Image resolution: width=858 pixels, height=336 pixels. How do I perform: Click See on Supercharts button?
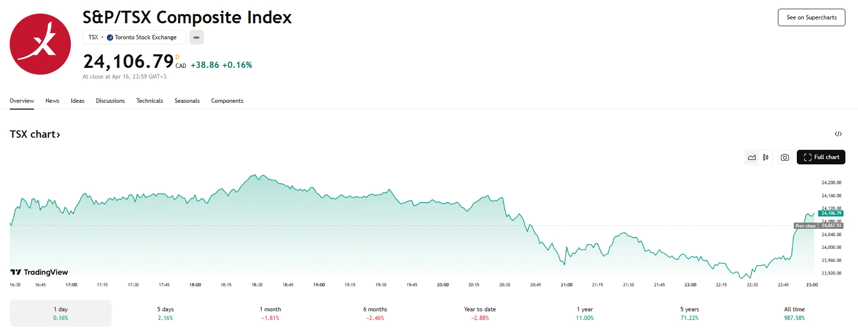pos(811,17)
